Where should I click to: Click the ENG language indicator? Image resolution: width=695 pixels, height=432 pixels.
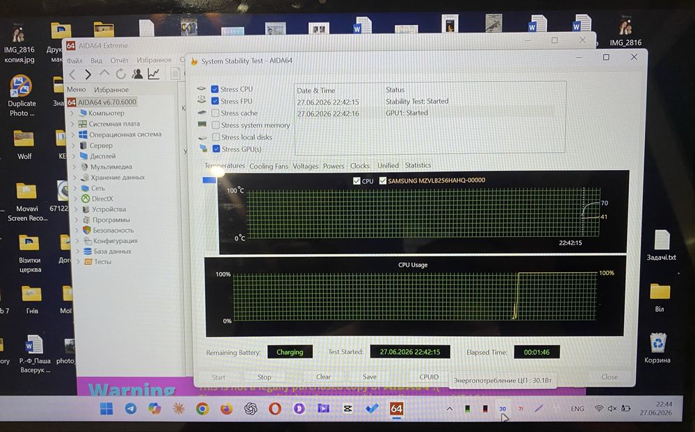[577, 409]
